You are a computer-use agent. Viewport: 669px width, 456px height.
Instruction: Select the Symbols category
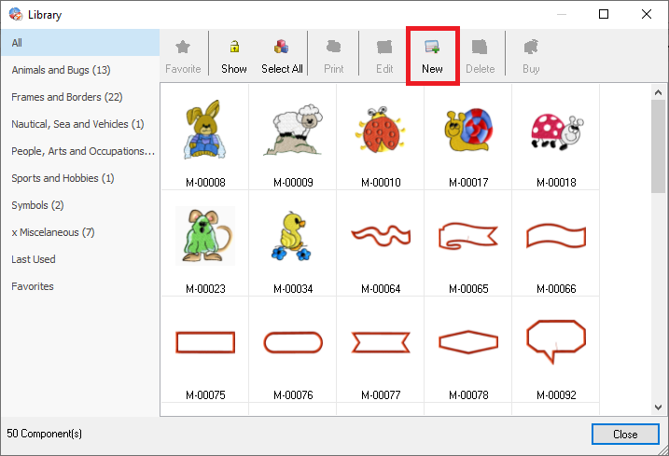click(x=37, y=205)
